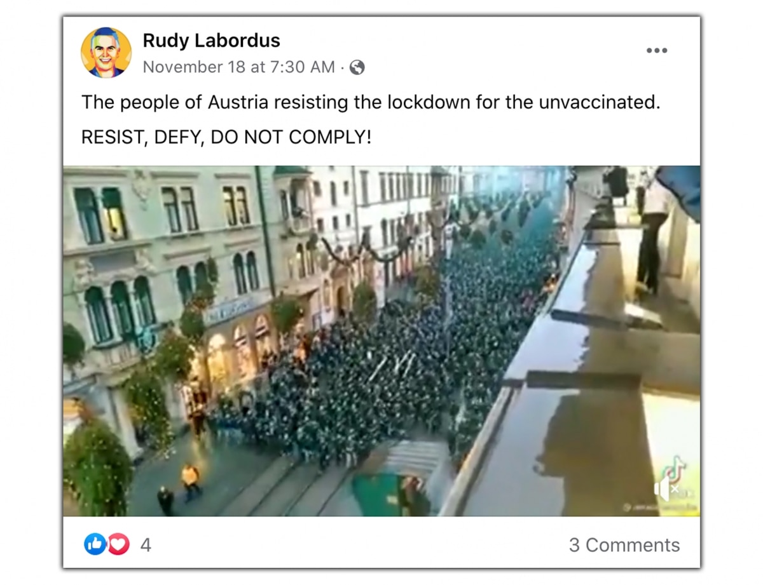Click the globe public privacy icon
This screenshot has width=763, height=585.
357,67
